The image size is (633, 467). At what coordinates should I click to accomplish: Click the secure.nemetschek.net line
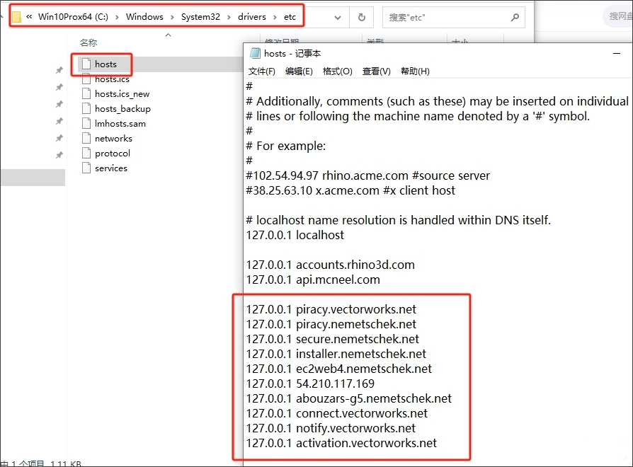[x=333, y=339]
